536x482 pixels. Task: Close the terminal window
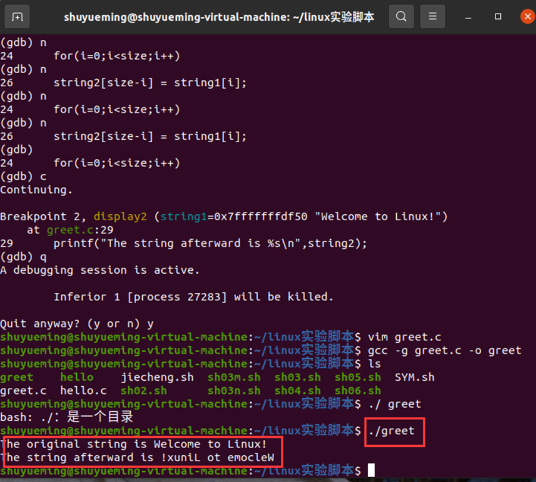click(528, 17)
